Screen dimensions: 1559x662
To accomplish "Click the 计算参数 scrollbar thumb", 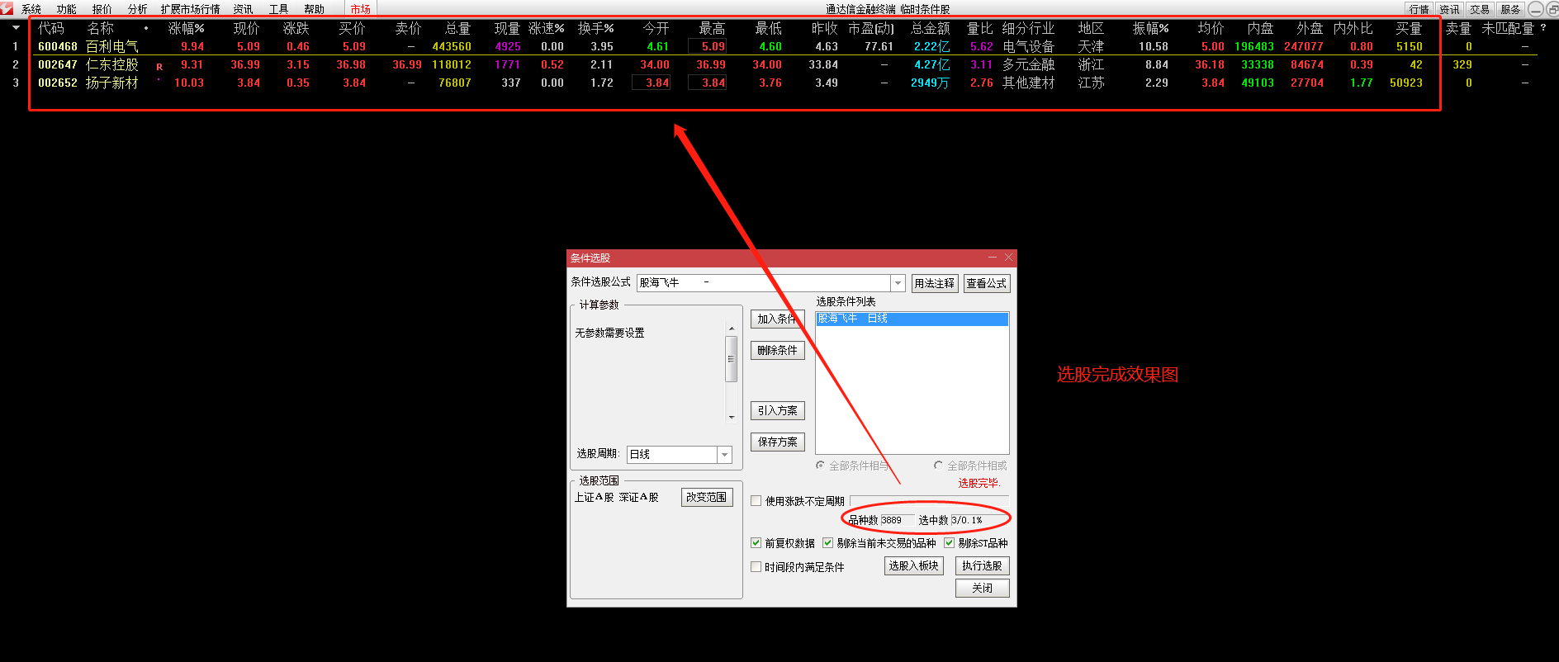I will 732,359.
